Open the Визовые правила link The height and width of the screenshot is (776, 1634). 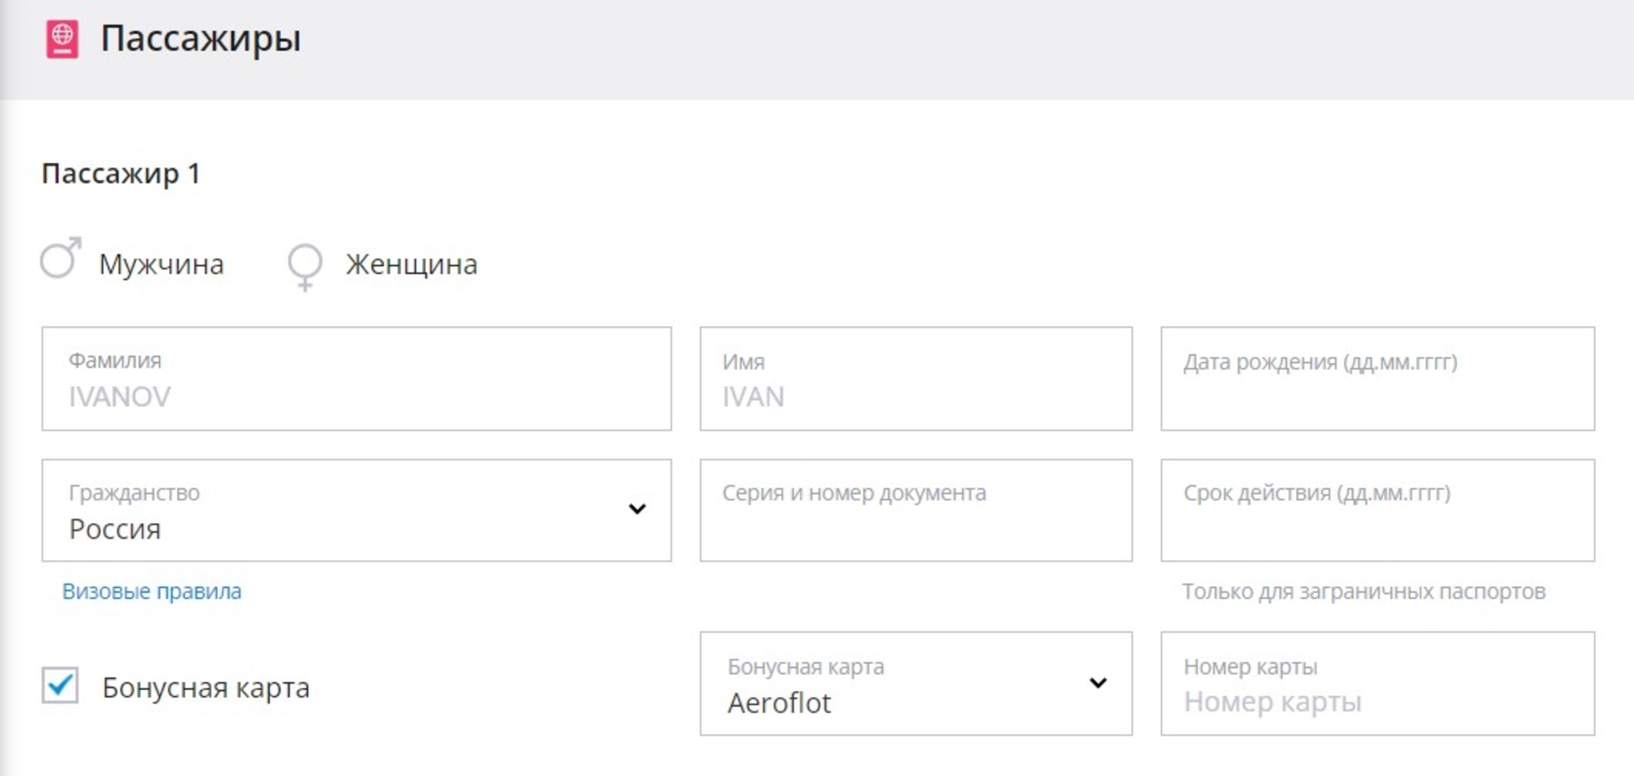click(151, 591)
